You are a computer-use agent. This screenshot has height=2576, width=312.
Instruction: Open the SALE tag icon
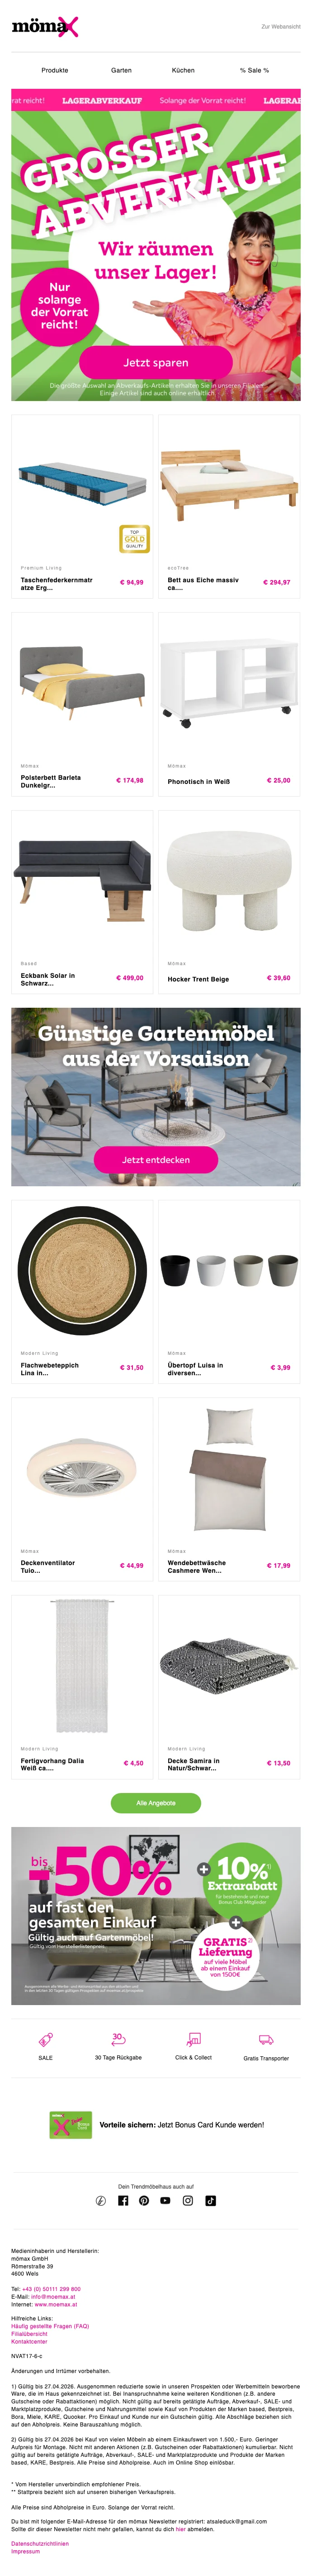pyautogui.click(x=46, y=2039)
